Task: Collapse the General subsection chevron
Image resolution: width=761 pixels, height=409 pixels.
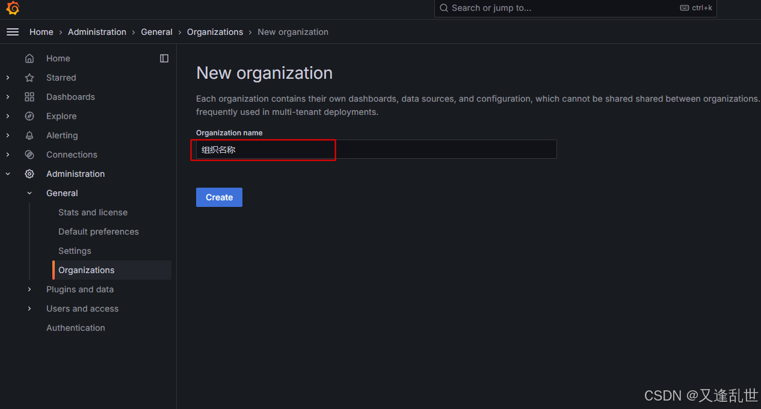Action: 29,193
